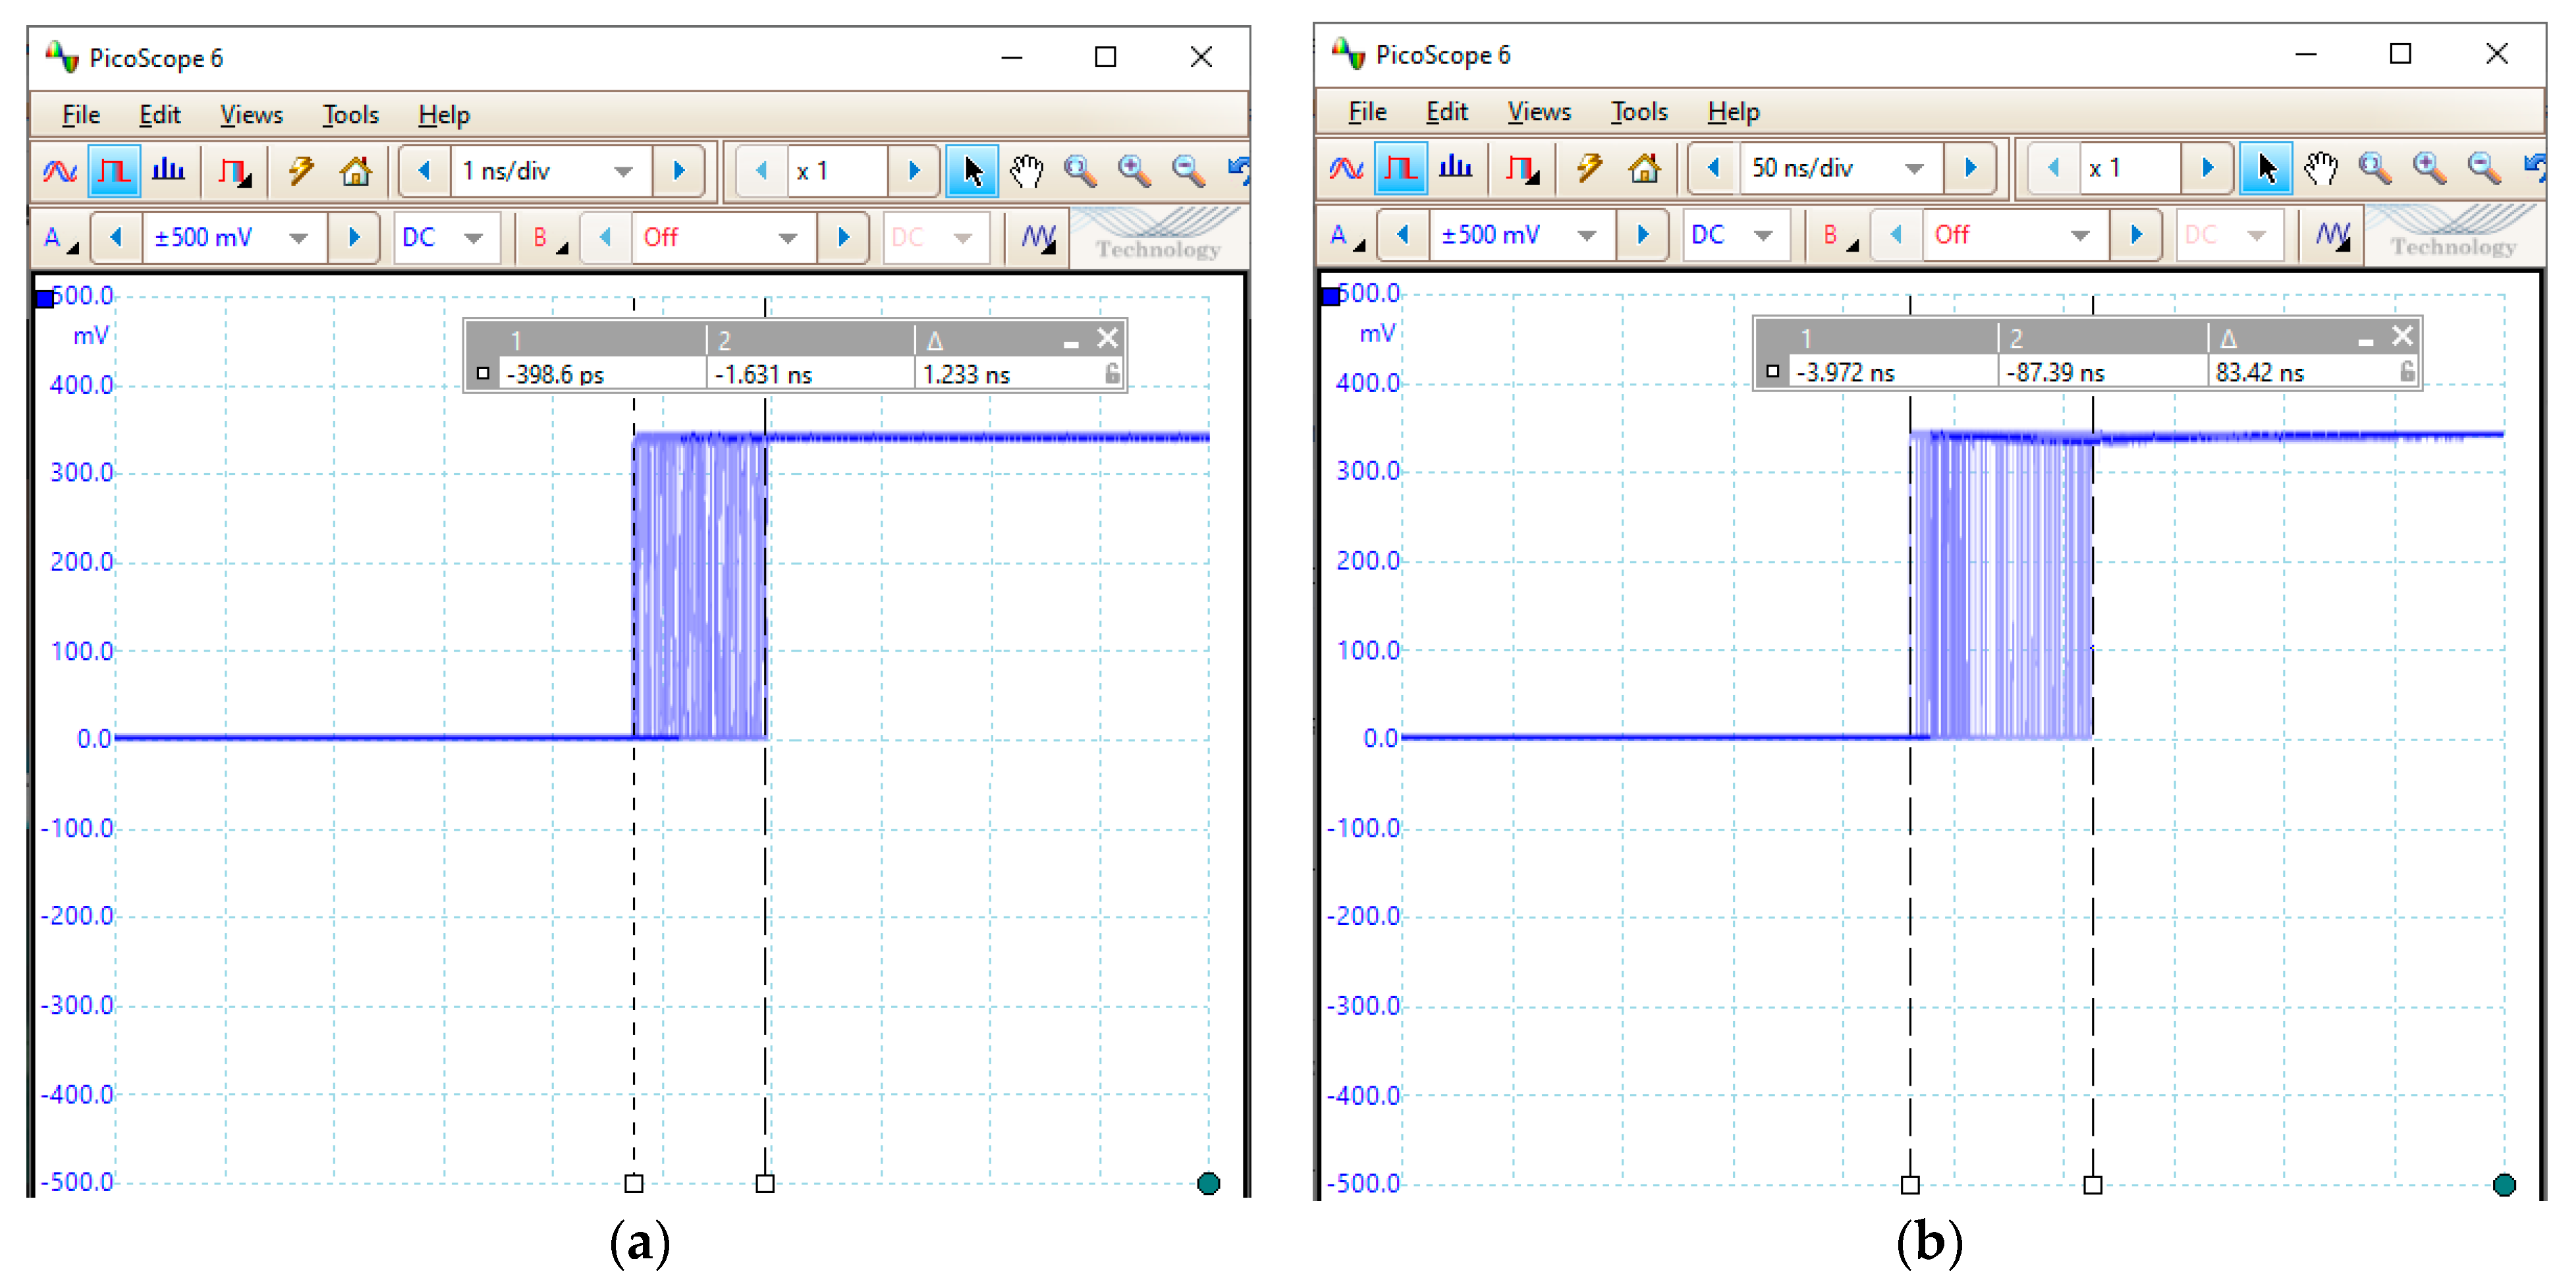The height and width of the screenshot is (1284, 2576).
Task: Click zoom-in magnifier in right window
Action: (x=2430, y=168)
